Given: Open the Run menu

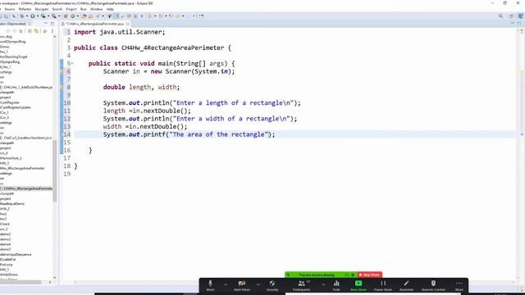Looking at the screenshot, I should coord(84,9).
